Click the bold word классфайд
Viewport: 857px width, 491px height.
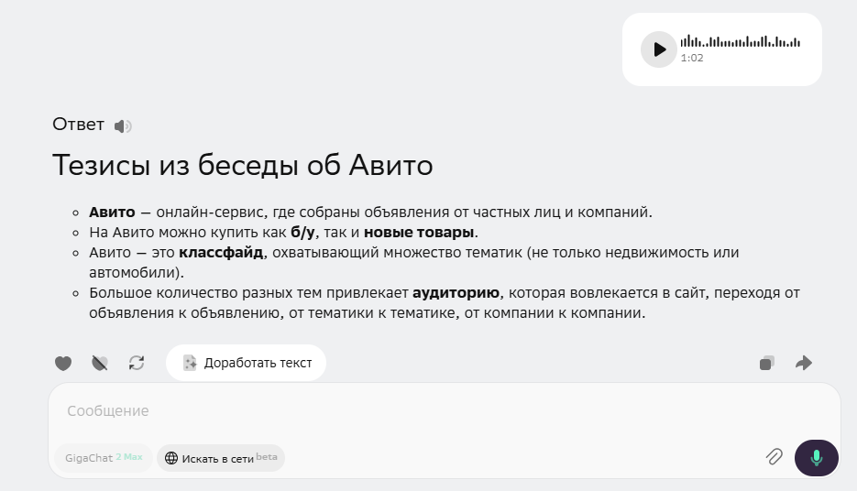click(x=221, y=252)
